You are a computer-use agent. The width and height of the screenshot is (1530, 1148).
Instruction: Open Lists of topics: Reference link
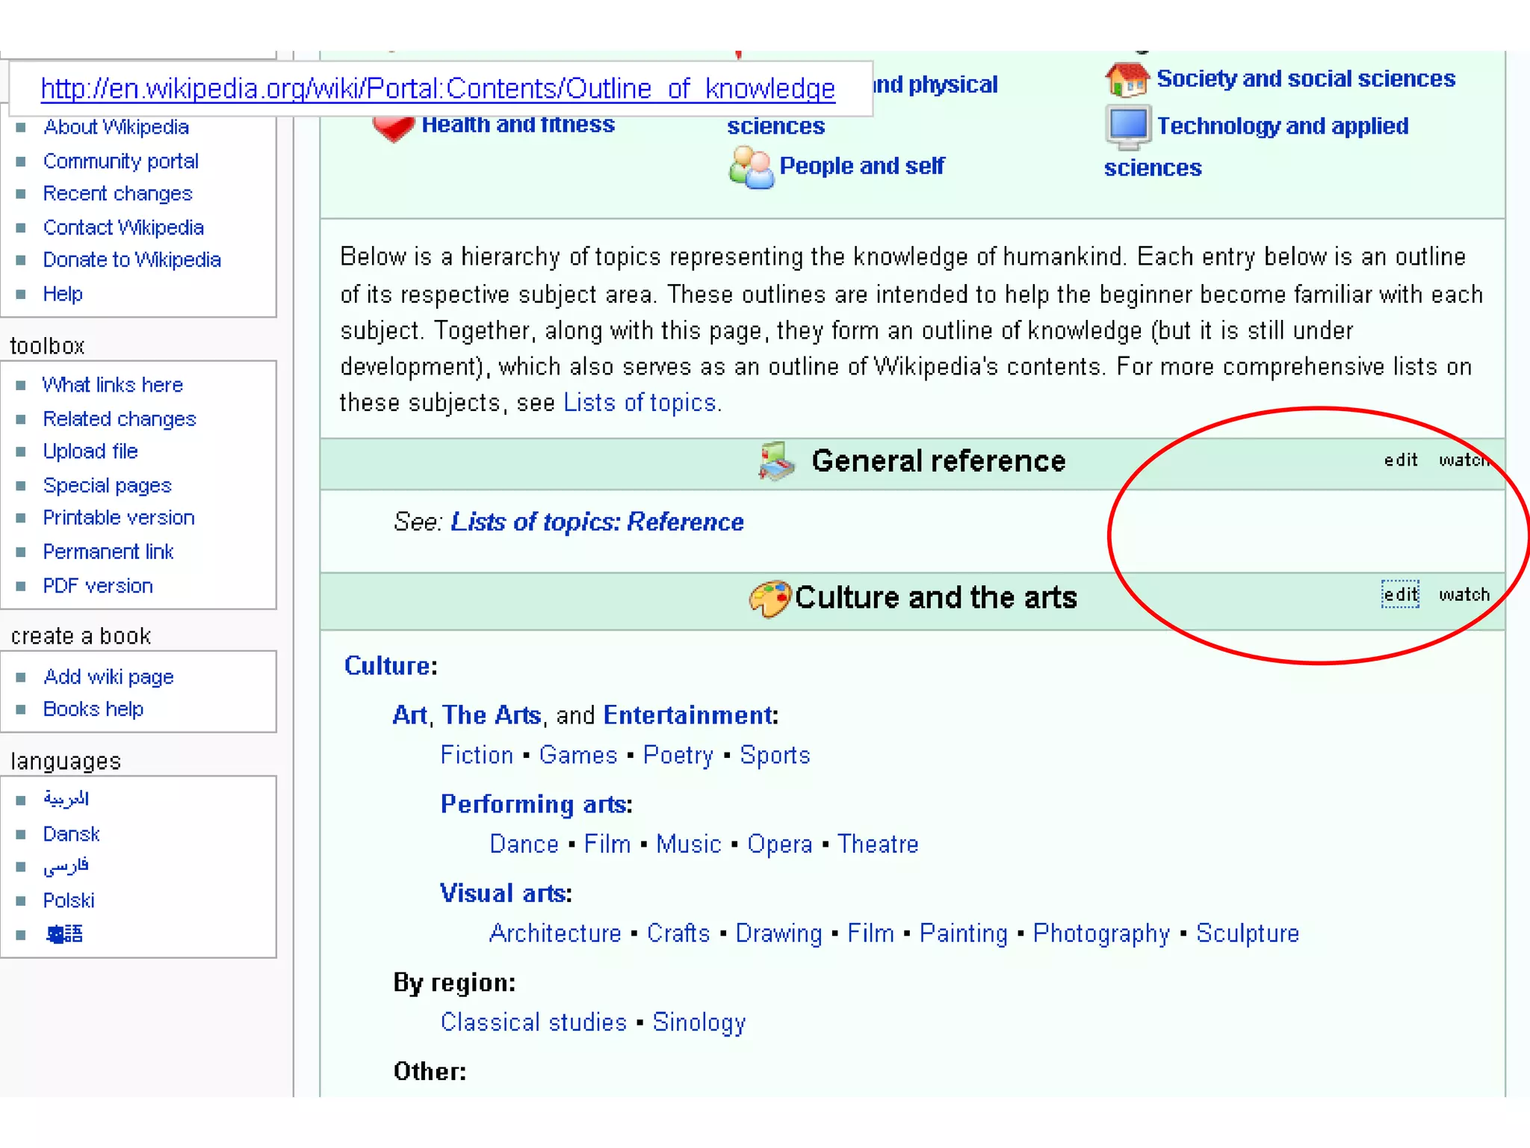[597, 522]
